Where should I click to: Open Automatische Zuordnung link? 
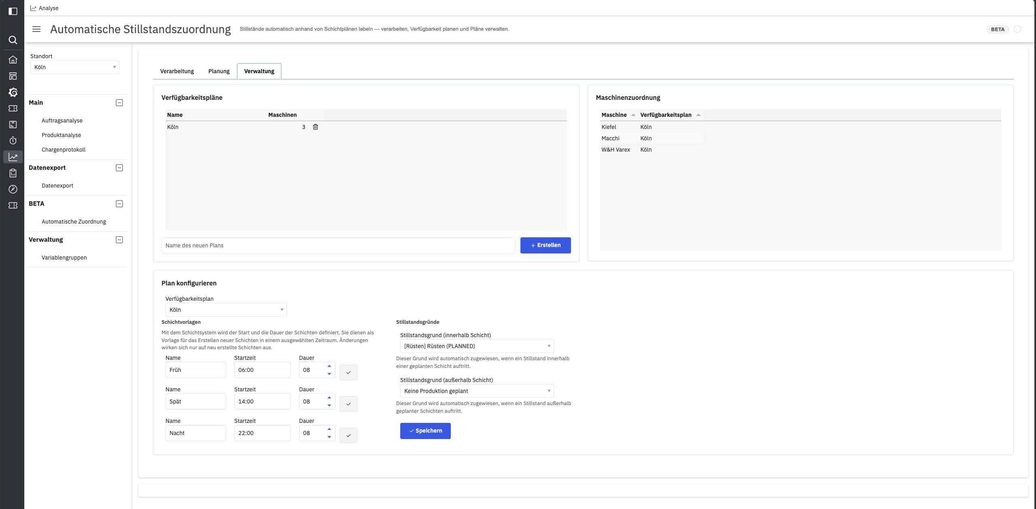click(74, 222)
